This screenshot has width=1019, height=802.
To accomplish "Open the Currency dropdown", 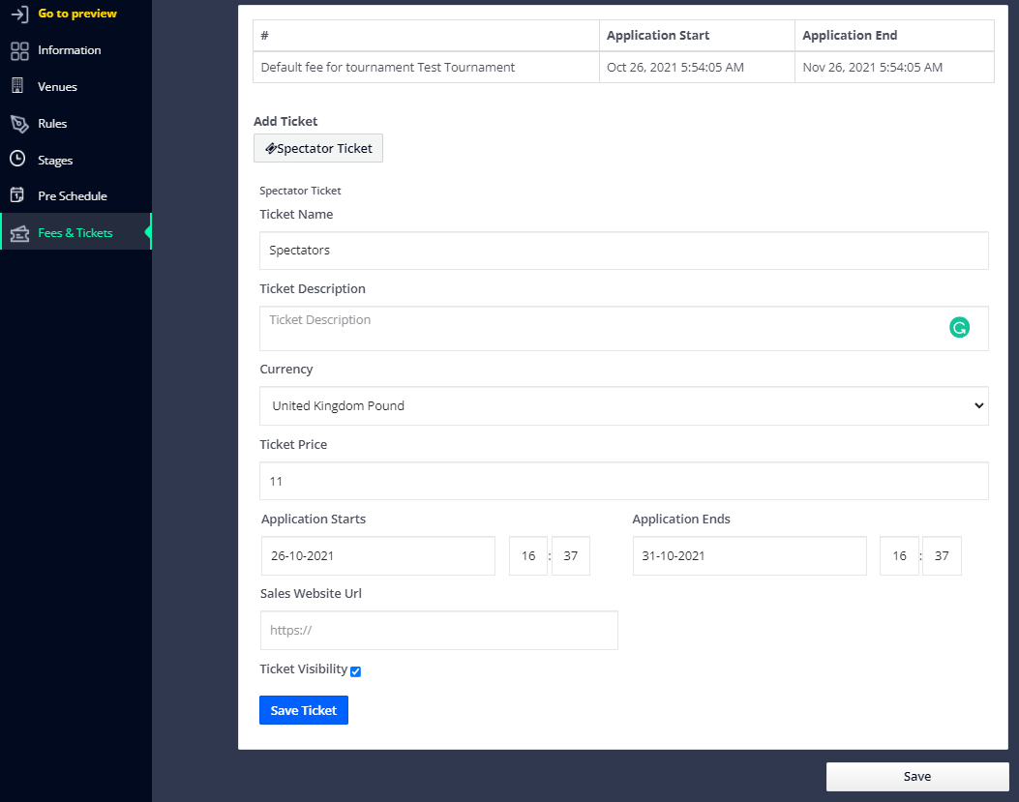I will [x=624, y=406].
